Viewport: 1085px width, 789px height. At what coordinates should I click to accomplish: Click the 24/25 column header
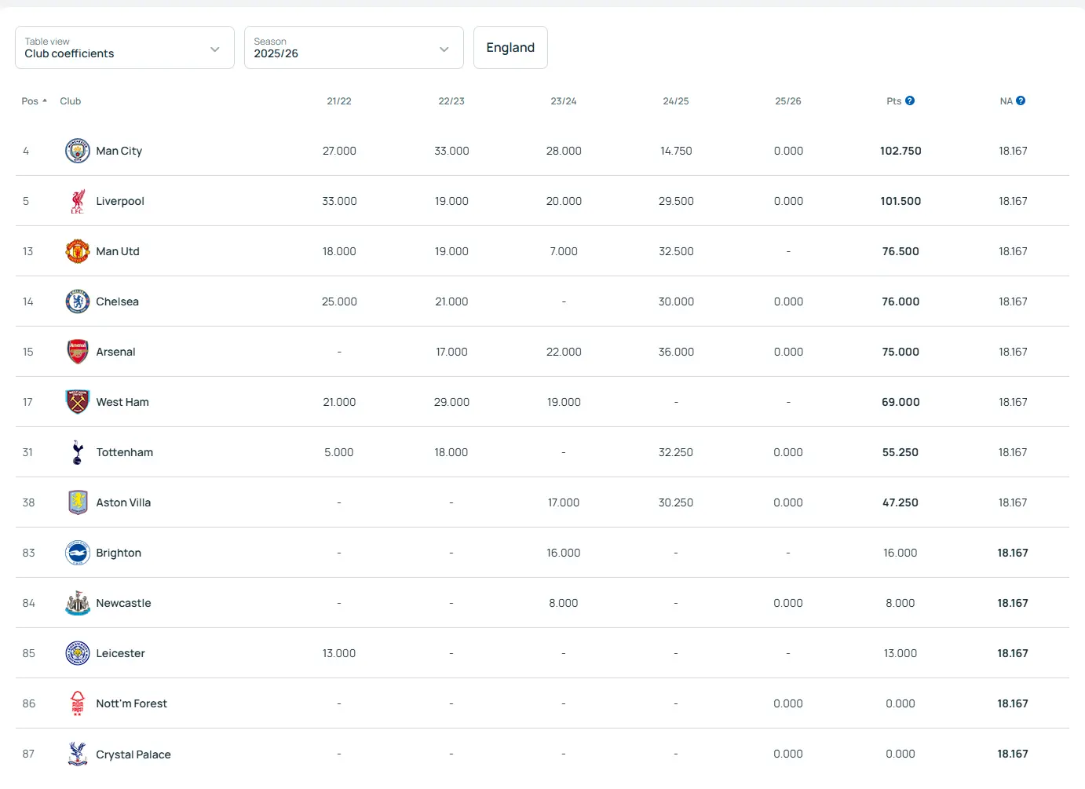[676, 101]
